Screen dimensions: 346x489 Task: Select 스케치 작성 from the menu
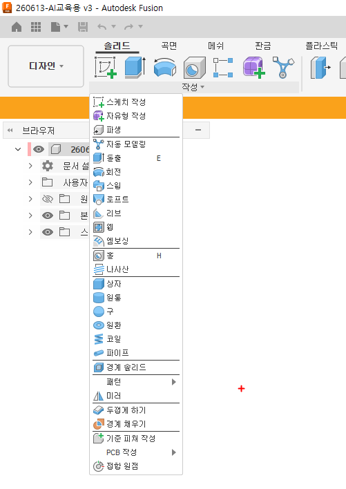pyautogui.click(x=136, y=102)
